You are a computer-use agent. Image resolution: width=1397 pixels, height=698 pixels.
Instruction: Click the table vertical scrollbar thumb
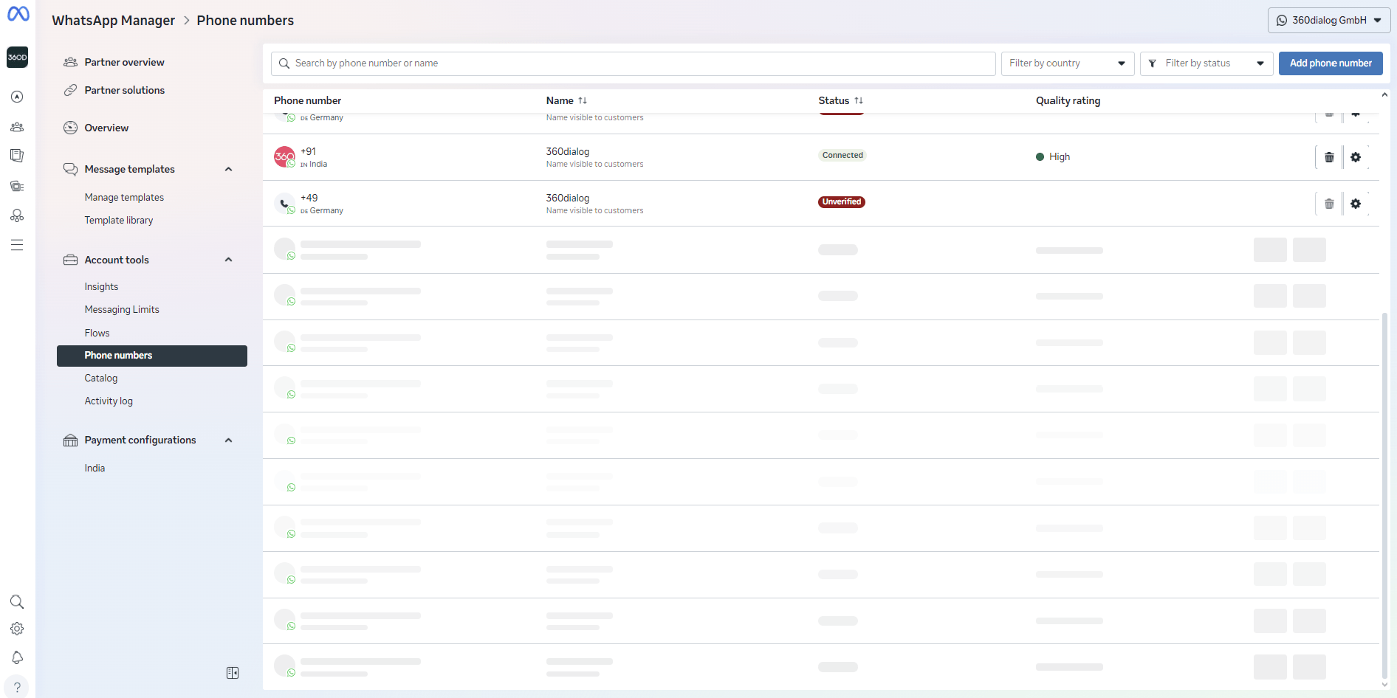1384,494
